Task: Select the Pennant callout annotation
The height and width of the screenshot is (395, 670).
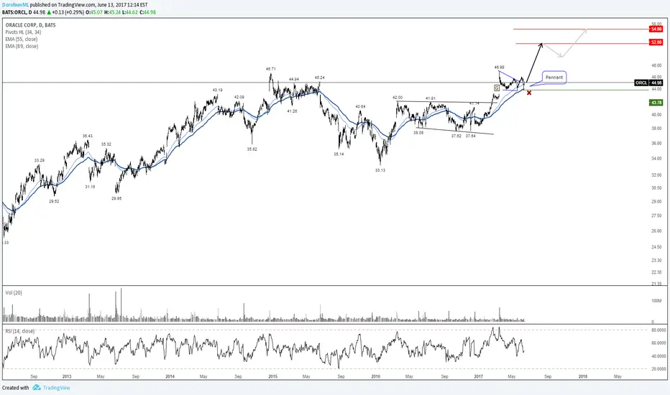Action: point(554,78)
